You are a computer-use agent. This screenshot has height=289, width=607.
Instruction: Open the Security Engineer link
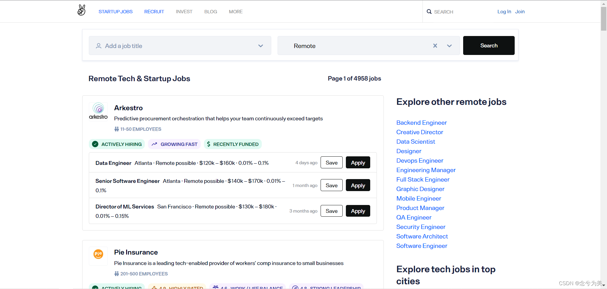tap(421, 227)
